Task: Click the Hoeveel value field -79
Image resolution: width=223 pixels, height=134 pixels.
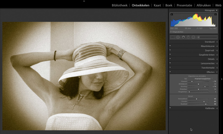Action: 214,81
